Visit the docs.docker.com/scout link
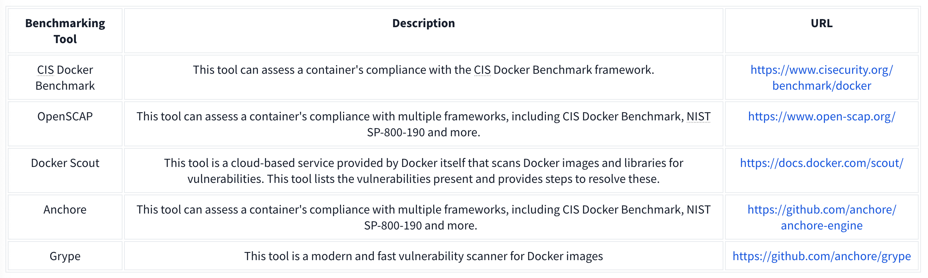The image size is (928, 278). click(x=821, y=163)
